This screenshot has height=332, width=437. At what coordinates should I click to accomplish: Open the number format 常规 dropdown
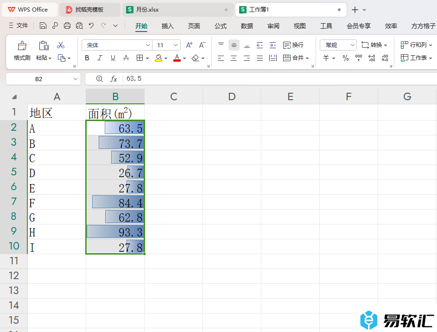(x=352, y=45)
